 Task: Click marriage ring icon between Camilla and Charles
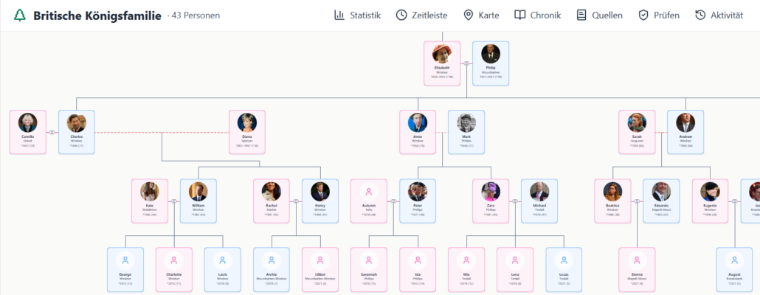52,132
